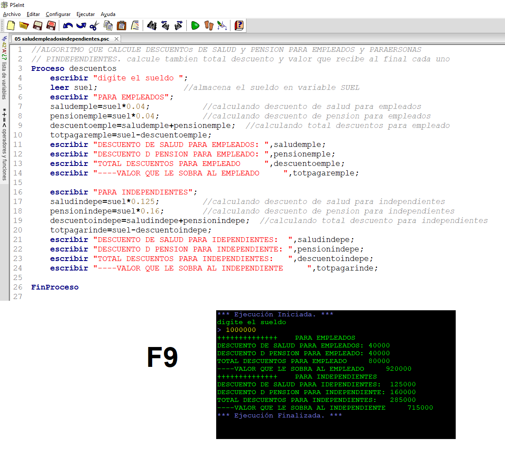
Task: Redo the edit with the redo arrow
Action: pyautogui.click(x=81, y=25)
